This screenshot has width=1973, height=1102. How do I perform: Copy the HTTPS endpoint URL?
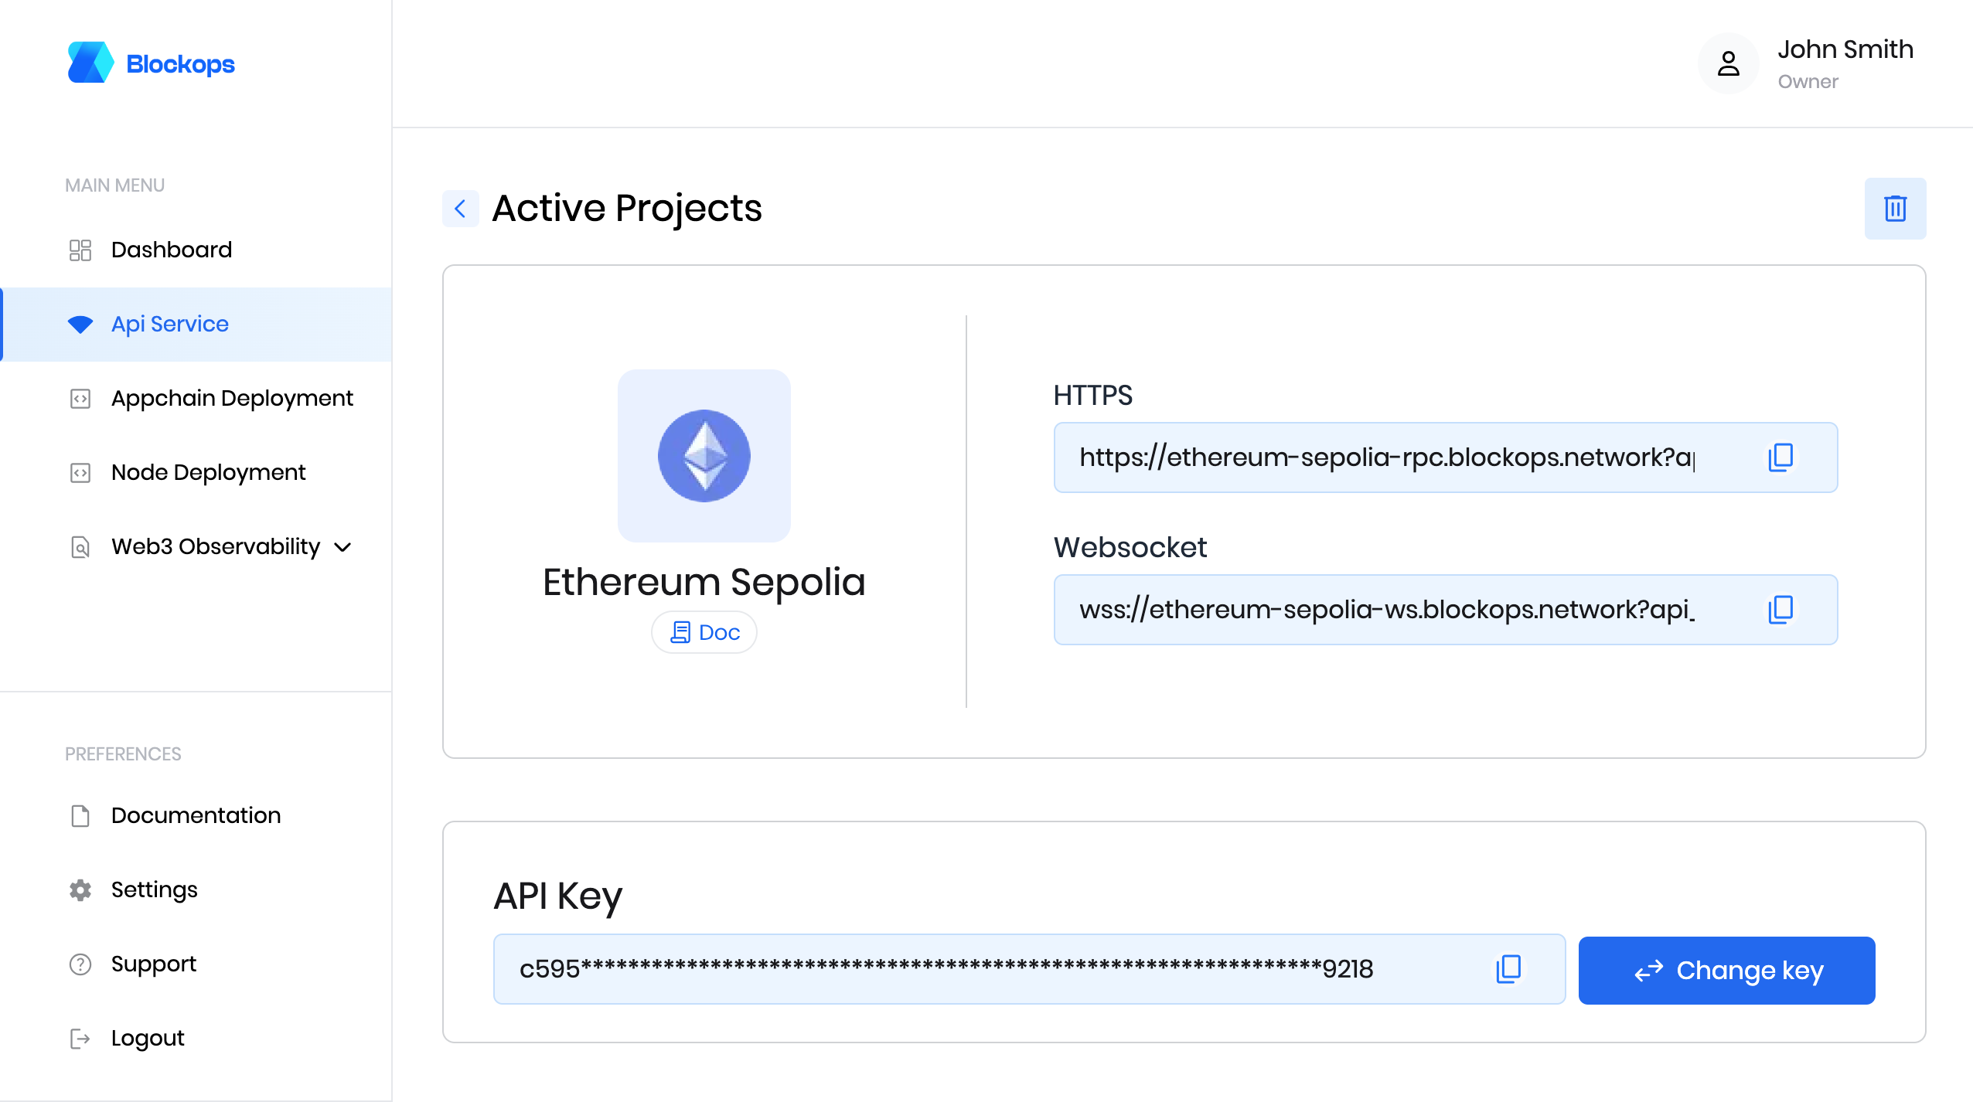(1780, 457)
